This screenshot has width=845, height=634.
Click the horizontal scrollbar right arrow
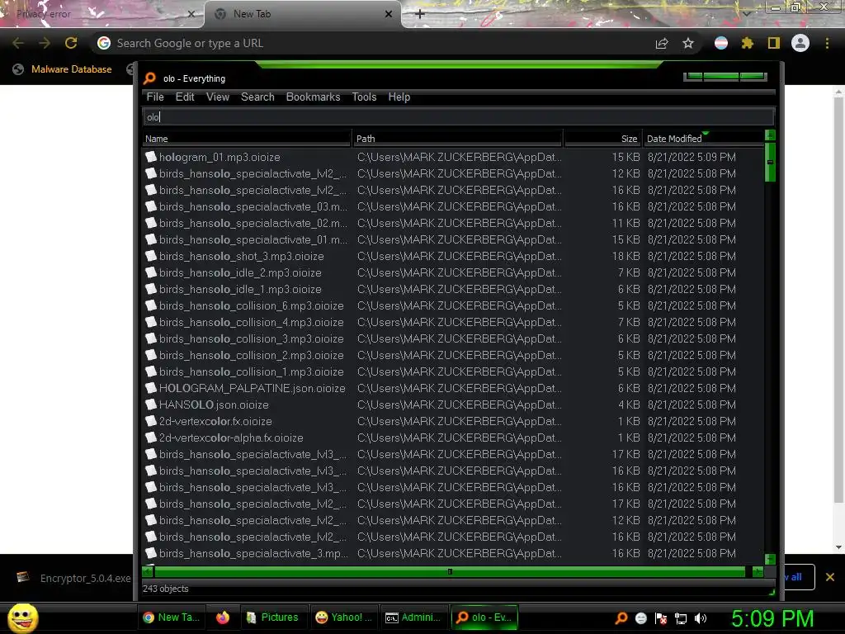click(x=758, y=571)
